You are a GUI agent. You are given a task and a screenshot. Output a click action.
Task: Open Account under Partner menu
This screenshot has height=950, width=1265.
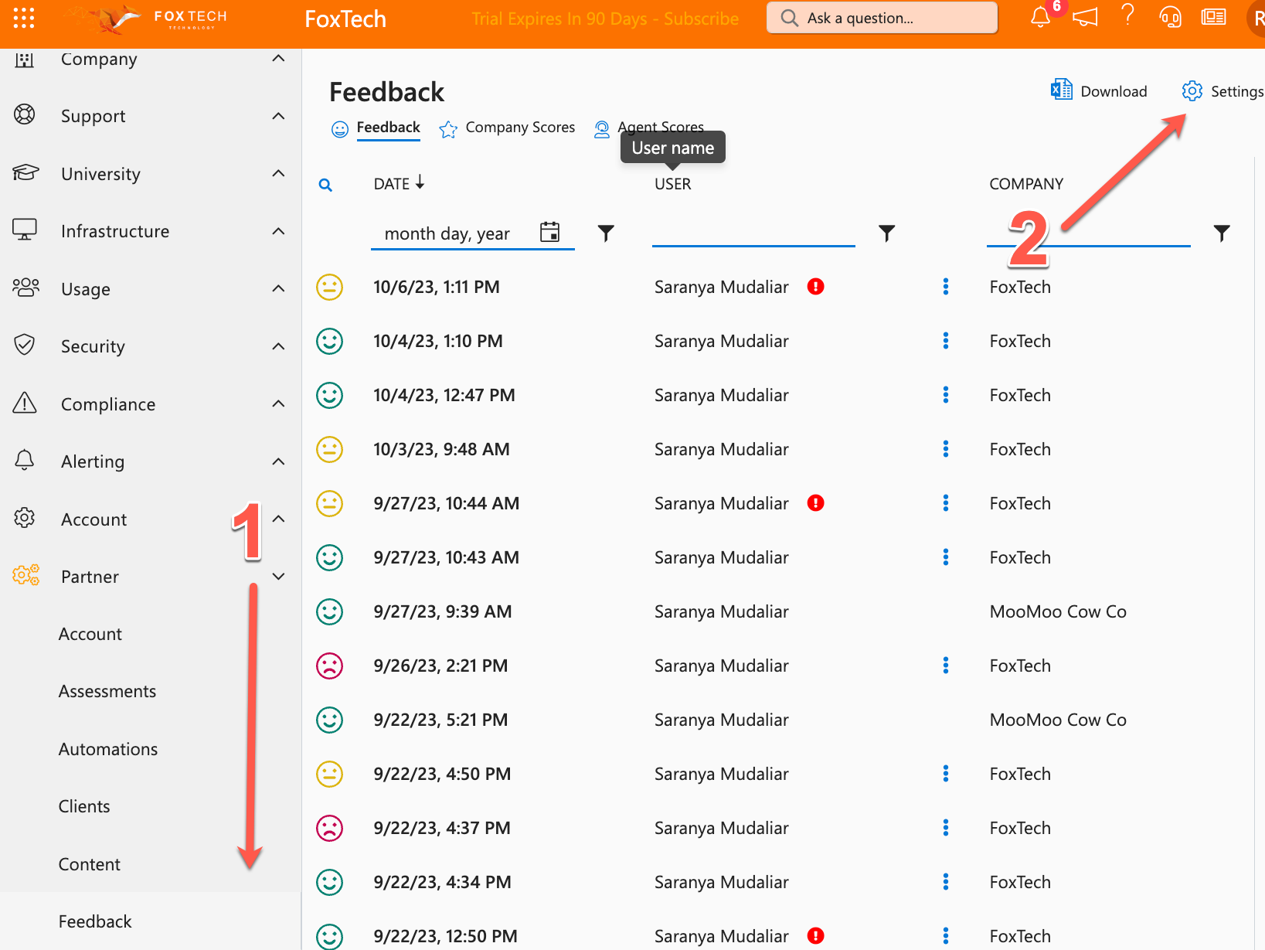point(90,634)
